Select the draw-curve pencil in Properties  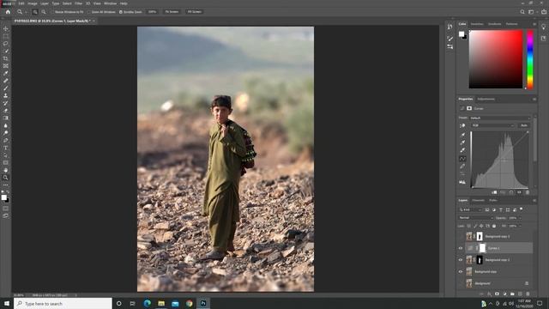[462, 167]
